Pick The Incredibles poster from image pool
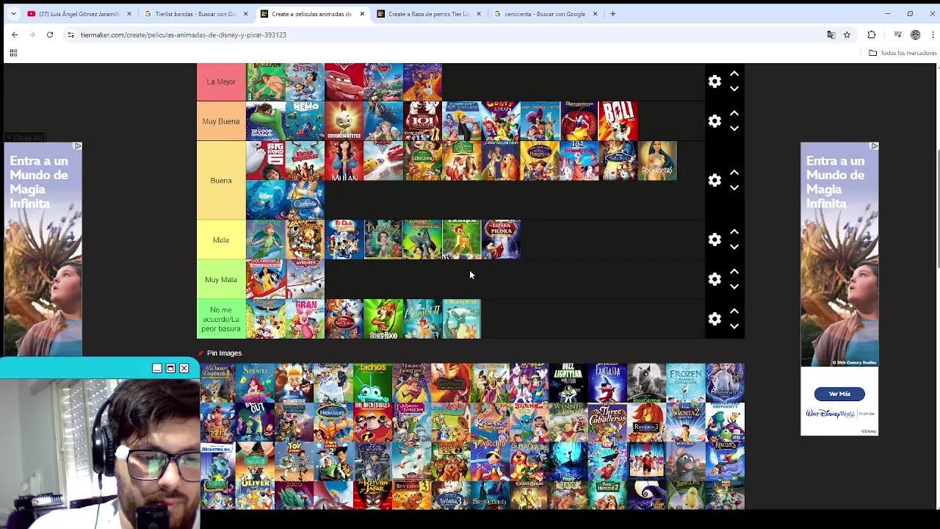940x529 pixels. click(372, 422)
